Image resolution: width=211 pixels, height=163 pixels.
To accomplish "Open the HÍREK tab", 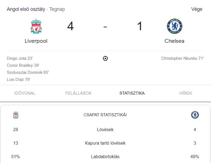I will coord(186,93).
